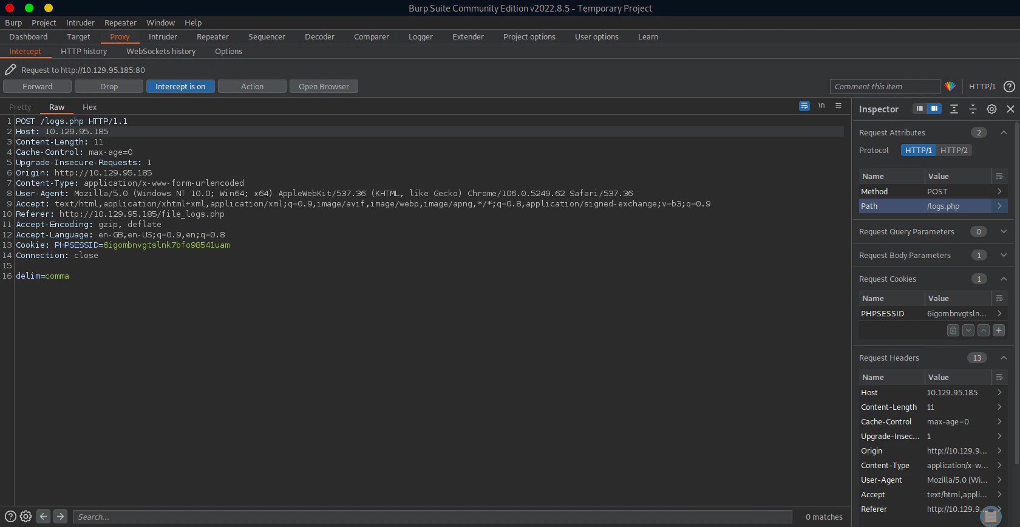Viewport: 1020px width, 527px height.
Task: Collapse the Request Headers section
Action: pyautogui.click(x=1004, y=358)
